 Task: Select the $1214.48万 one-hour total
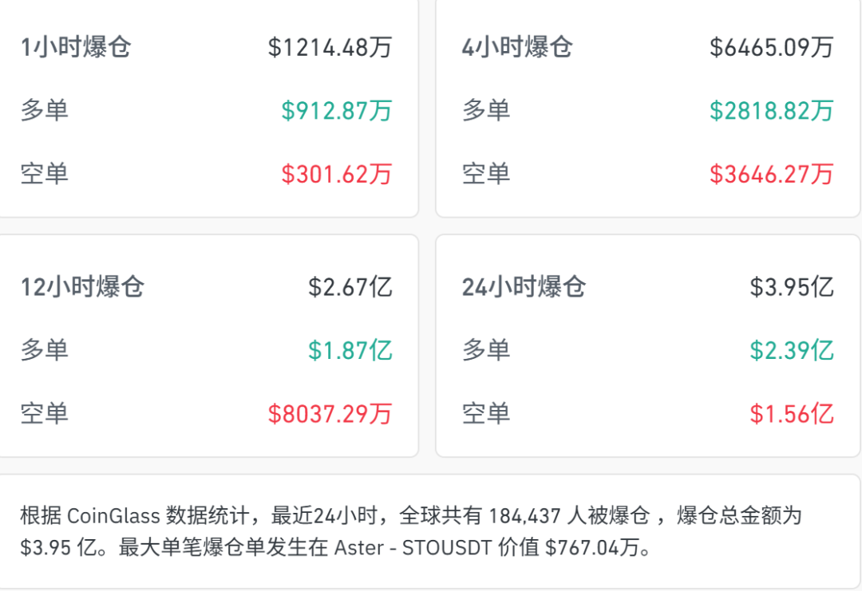coord(330,47)
